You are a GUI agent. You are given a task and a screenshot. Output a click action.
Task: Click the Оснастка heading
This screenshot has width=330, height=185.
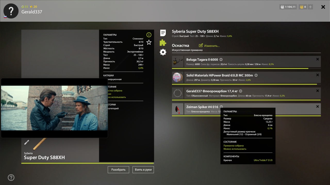coord(180,46)
